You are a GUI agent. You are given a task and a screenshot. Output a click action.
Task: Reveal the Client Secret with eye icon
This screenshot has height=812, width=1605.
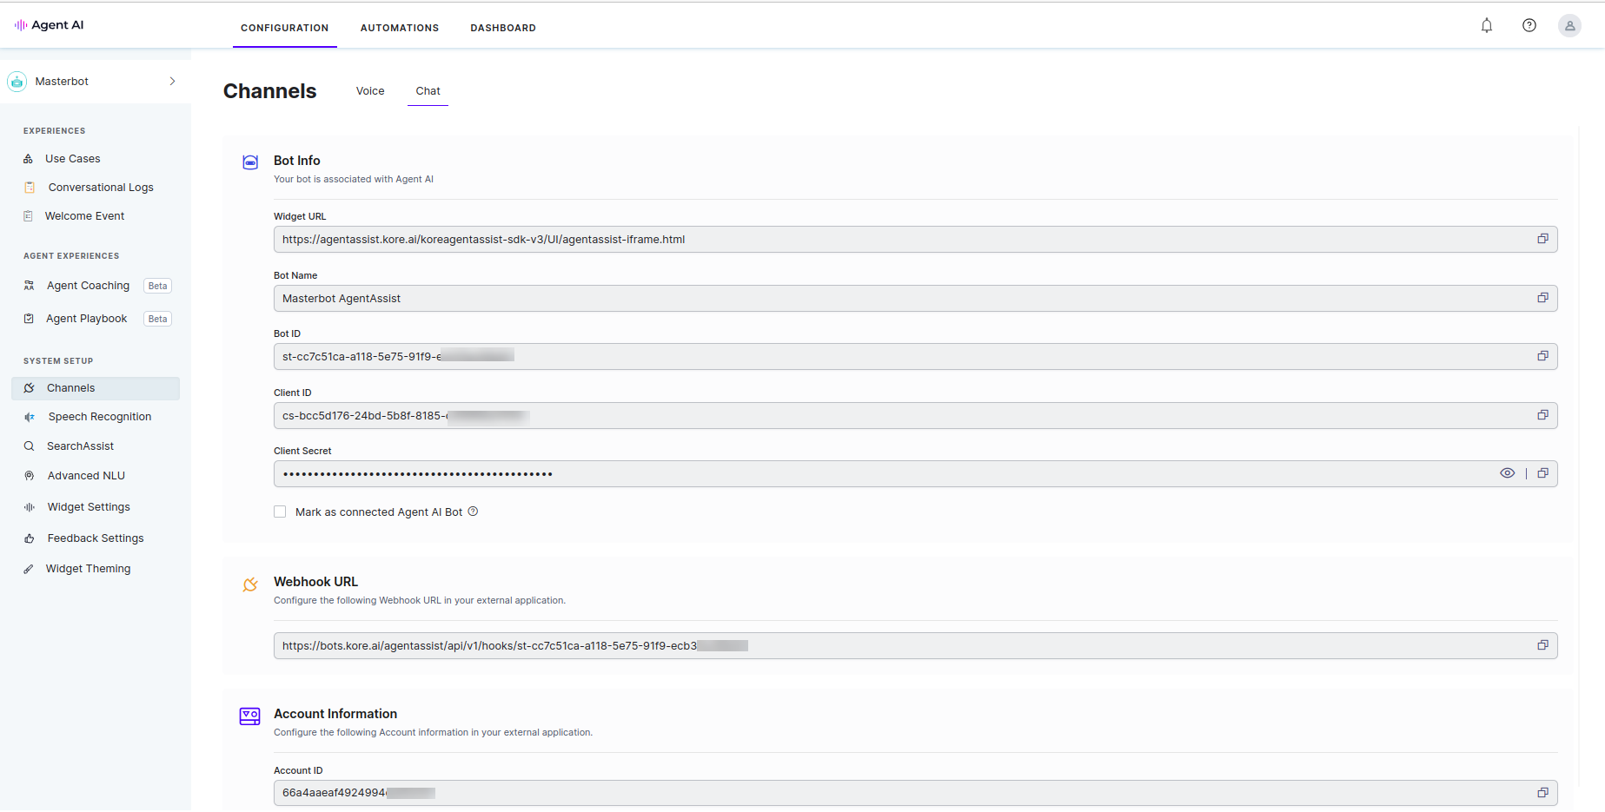point(1507,473)
